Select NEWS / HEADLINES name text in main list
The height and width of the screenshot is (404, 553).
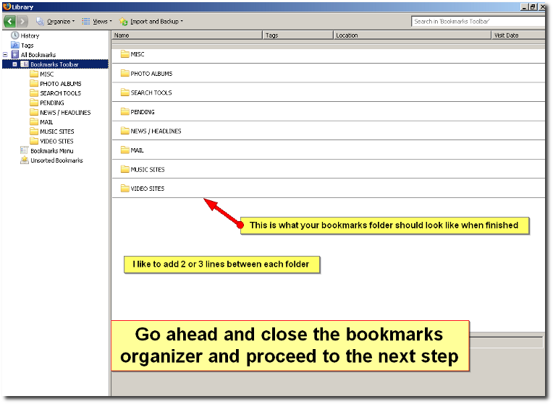tap(156, 131)
